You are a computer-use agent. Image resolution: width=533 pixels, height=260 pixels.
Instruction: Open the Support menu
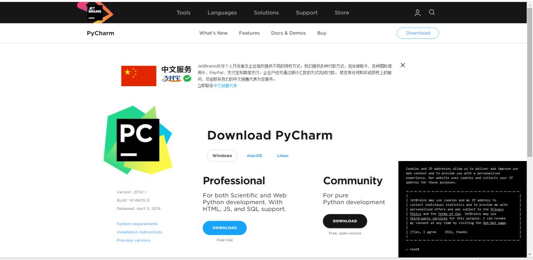click(x=306, y=12)
